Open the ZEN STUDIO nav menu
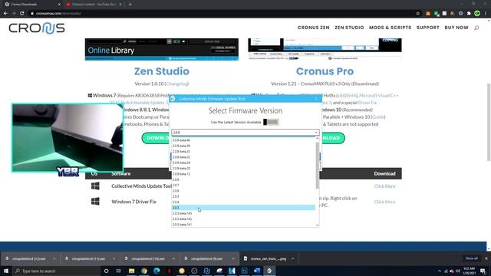Screen dimensions: 491x276 [349, 28]
